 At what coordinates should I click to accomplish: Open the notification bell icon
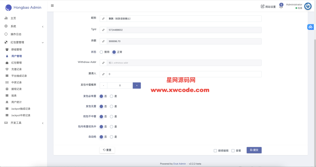(x=281, y=6)
